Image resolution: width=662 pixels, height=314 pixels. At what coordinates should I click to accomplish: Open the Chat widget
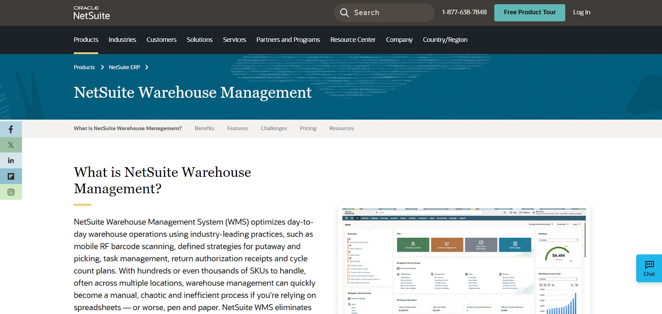[649, 269]
